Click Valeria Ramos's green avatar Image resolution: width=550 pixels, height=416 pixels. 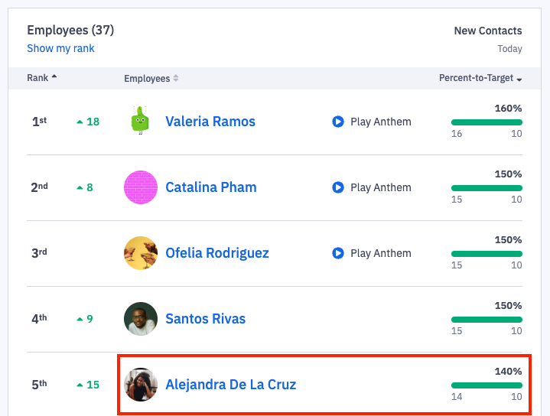[140, 121]
